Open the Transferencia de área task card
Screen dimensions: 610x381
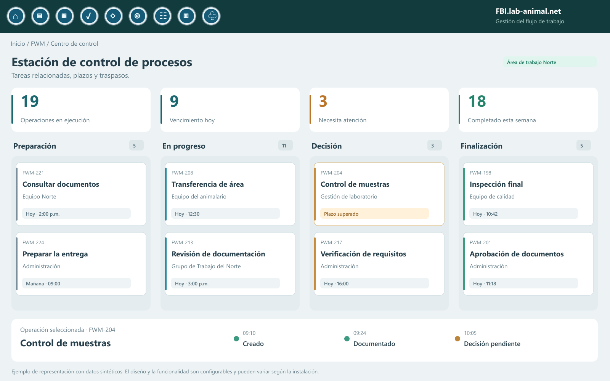tap(230, 194)
